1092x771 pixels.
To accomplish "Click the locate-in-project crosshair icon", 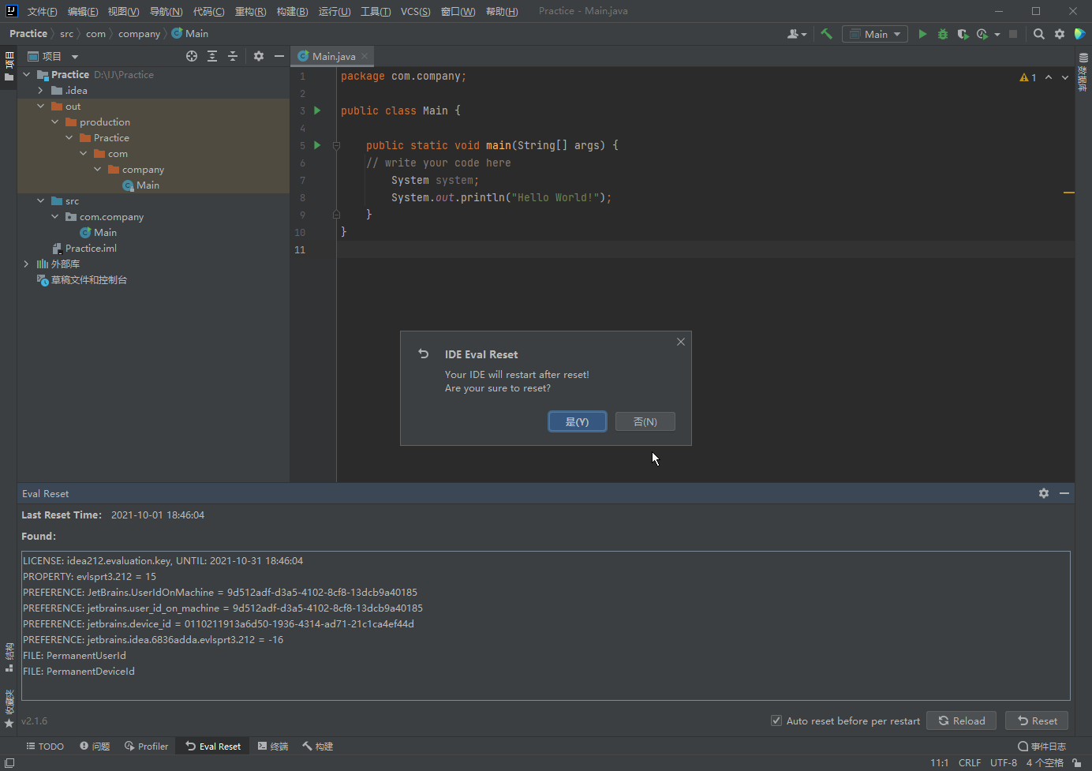I will 192,56.
